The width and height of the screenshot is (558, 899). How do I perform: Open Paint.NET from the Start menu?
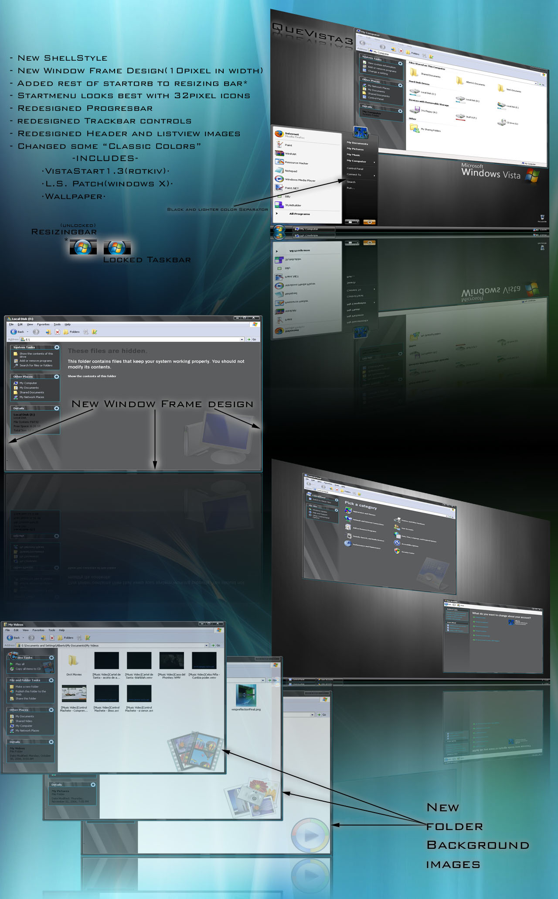[x=287, y=188]
